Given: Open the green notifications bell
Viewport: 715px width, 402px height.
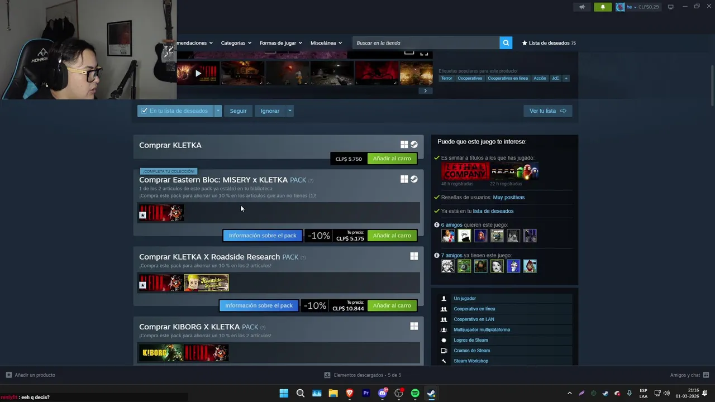Looking at the screenshot, I should point(603,7).
